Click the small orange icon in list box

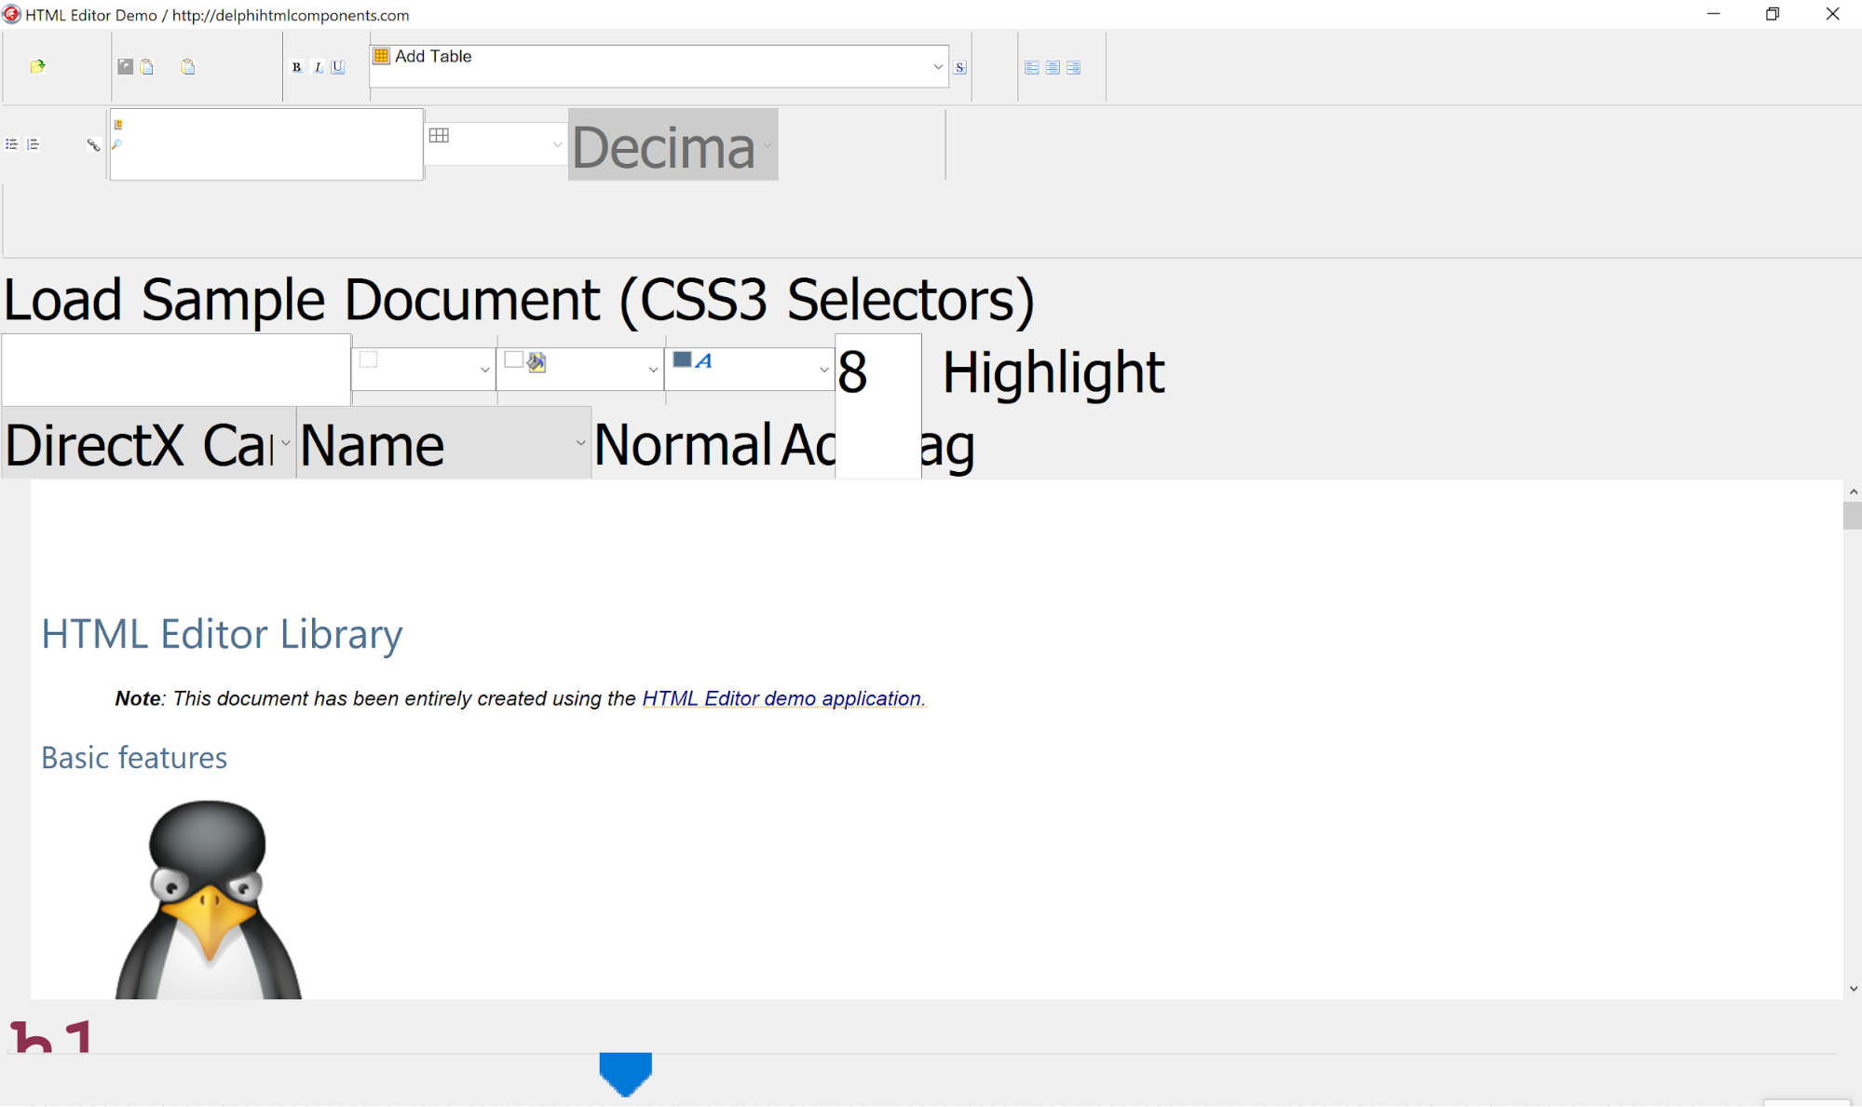pos(117,124)
